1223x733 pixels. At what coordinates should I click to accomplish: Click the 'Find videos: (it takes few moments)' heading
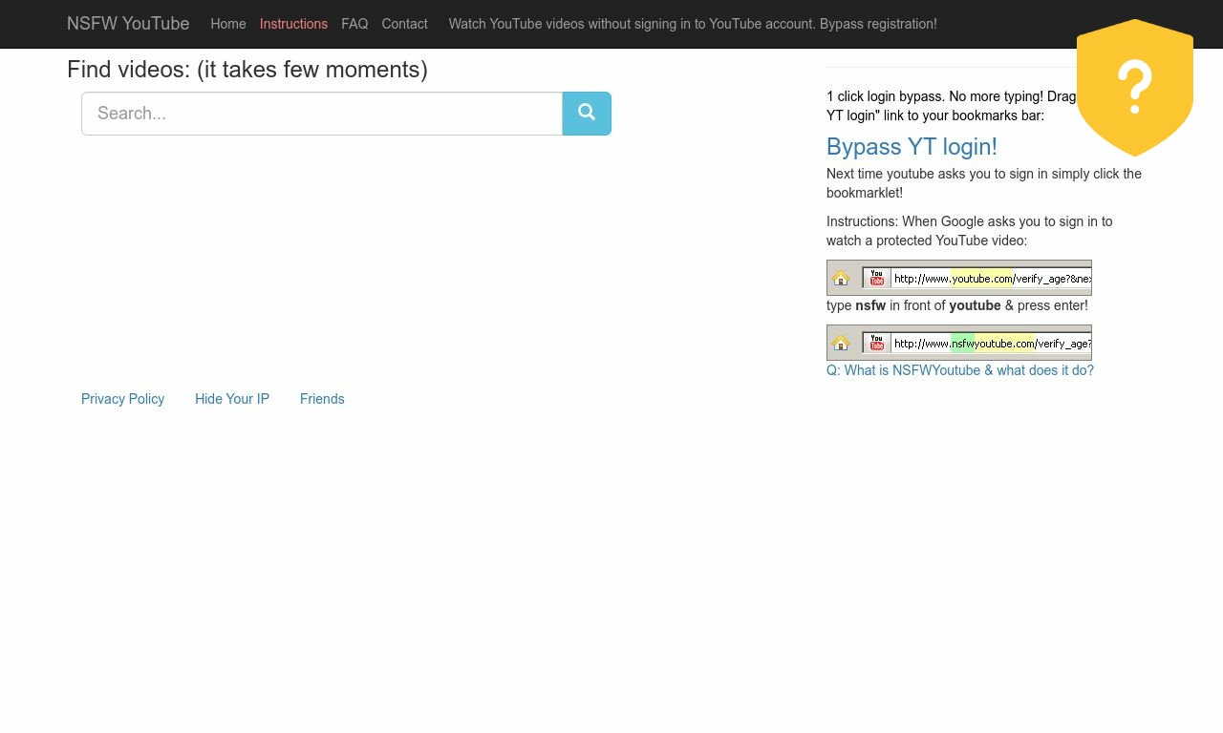coord(247,70)
